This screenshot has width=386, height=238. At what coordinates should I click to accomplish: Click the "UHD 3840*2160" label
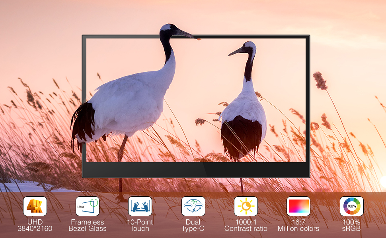pyautogui.click(x=35, y=225)
